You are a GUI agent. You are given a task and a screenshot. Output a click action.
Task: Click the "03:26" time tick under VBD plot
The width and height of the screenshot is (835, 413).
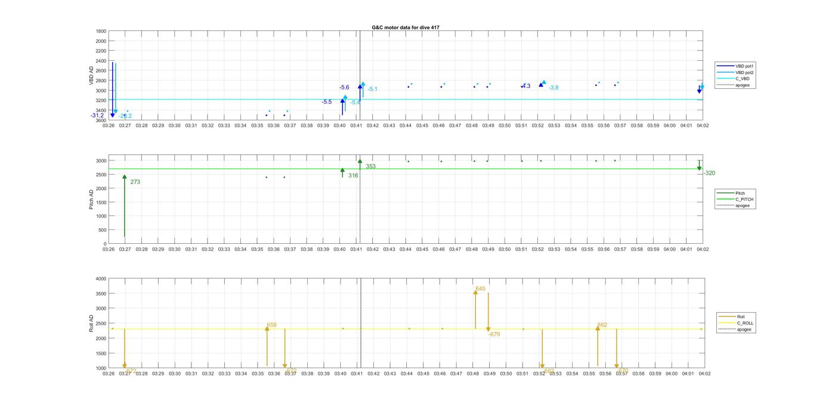click(x=109, y=126)
